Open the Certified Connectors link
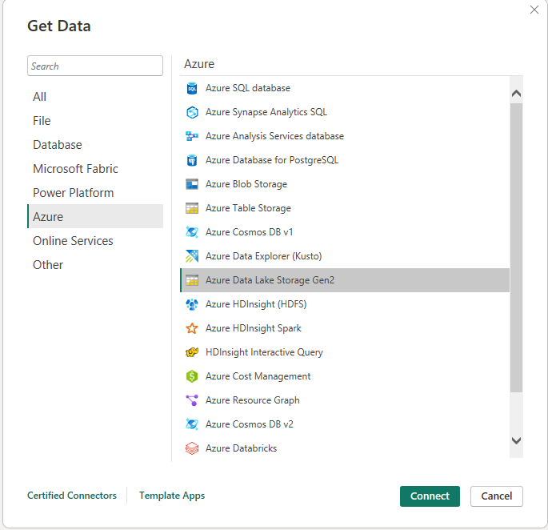 pyautogui.click(x=72, y=496)
